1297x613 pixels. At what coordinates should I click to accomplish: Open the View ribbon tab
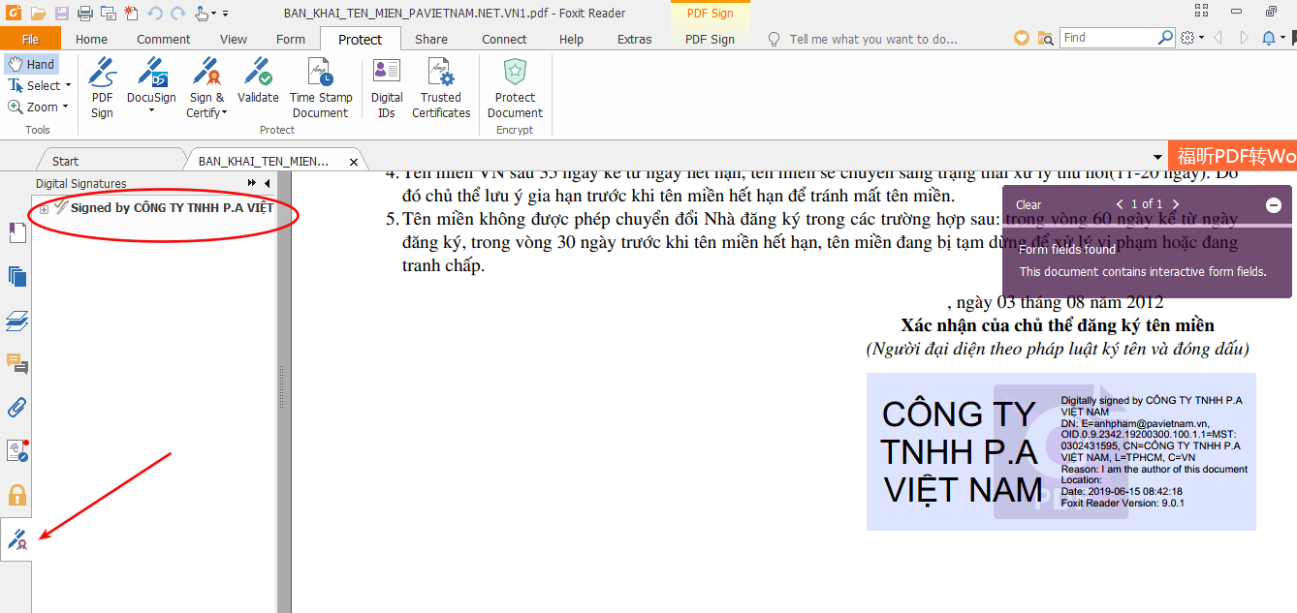tap(234, 39)
